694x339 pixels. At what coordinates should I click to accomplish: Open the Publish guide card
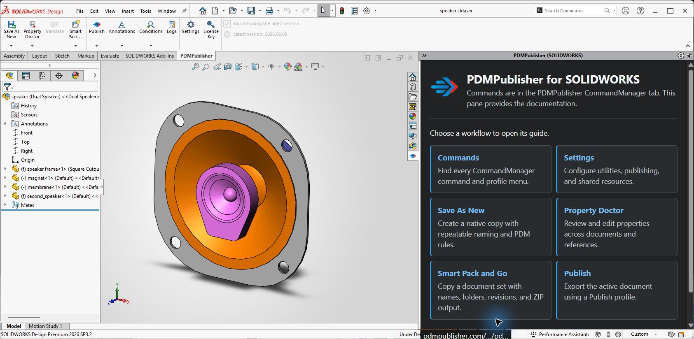(x=617, y=290)
